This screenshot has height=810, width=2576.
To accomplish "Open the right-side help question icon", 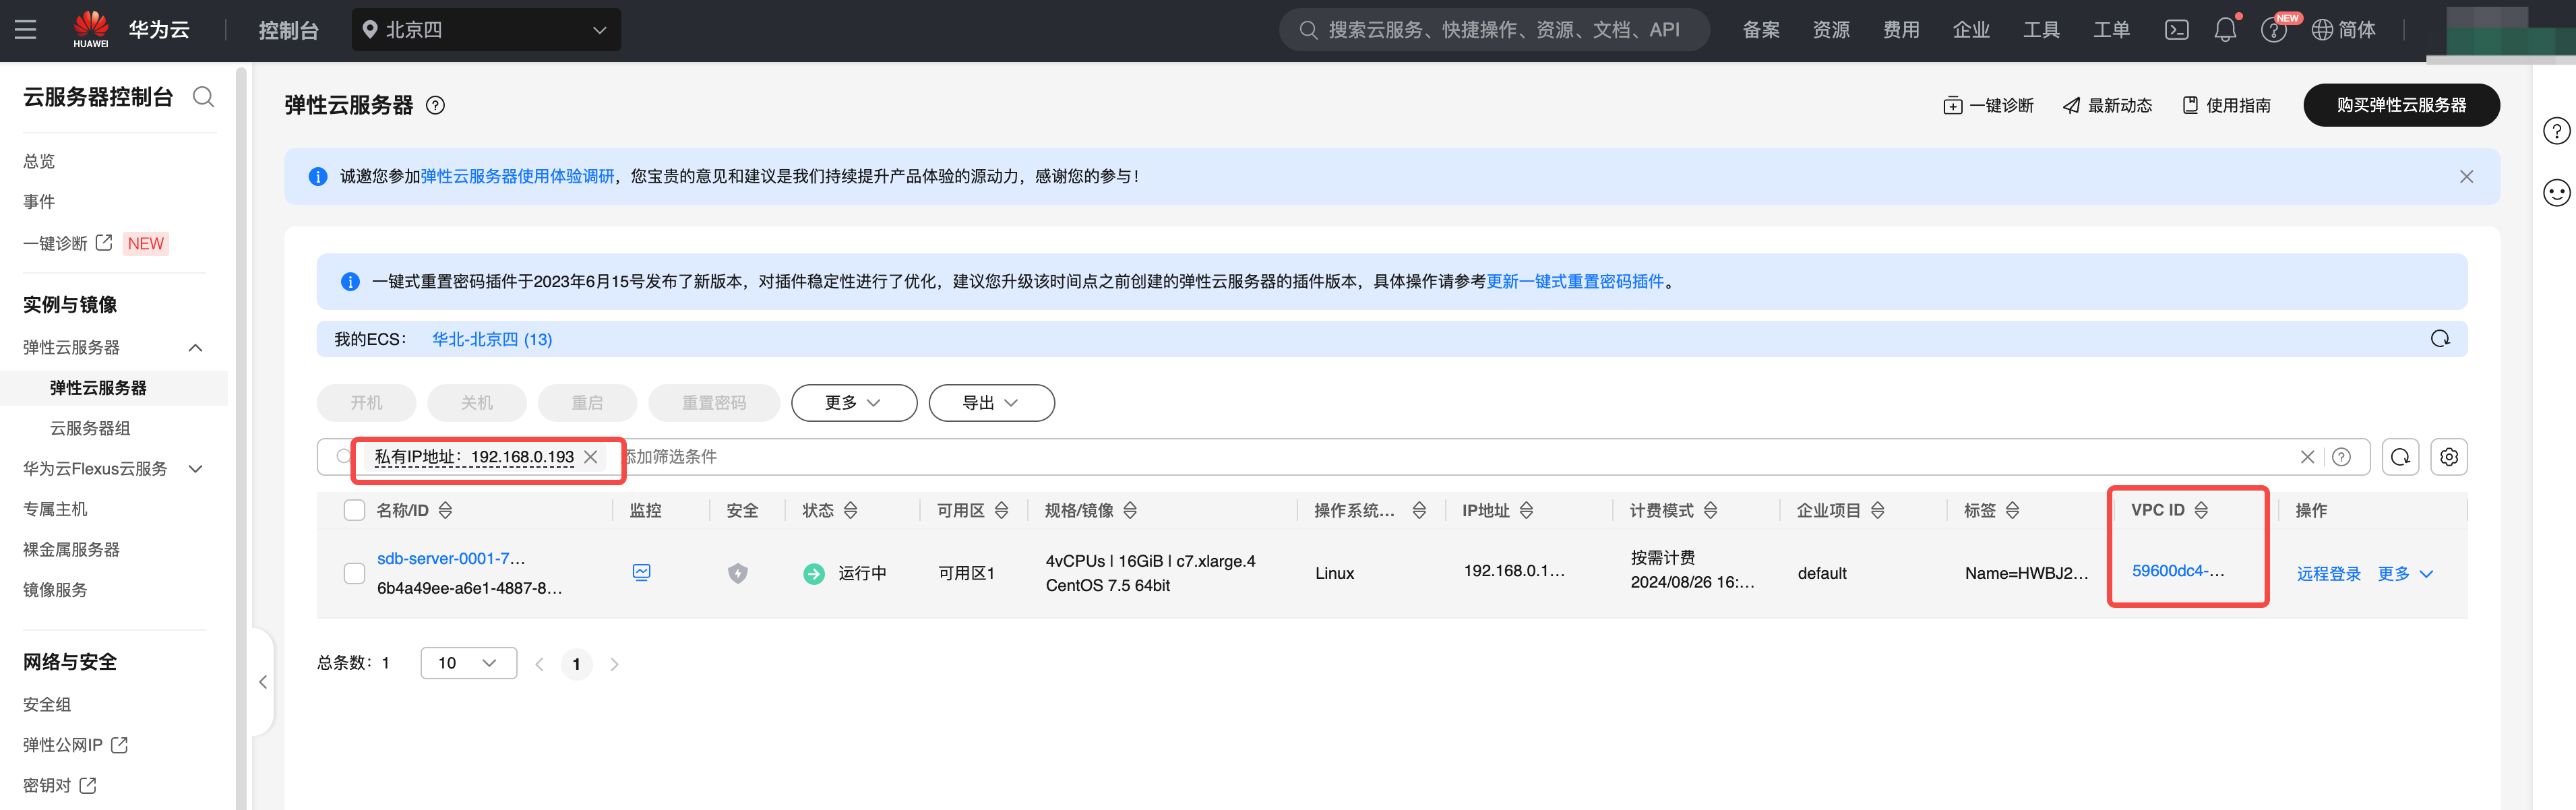I will (x=2557, y=131).
